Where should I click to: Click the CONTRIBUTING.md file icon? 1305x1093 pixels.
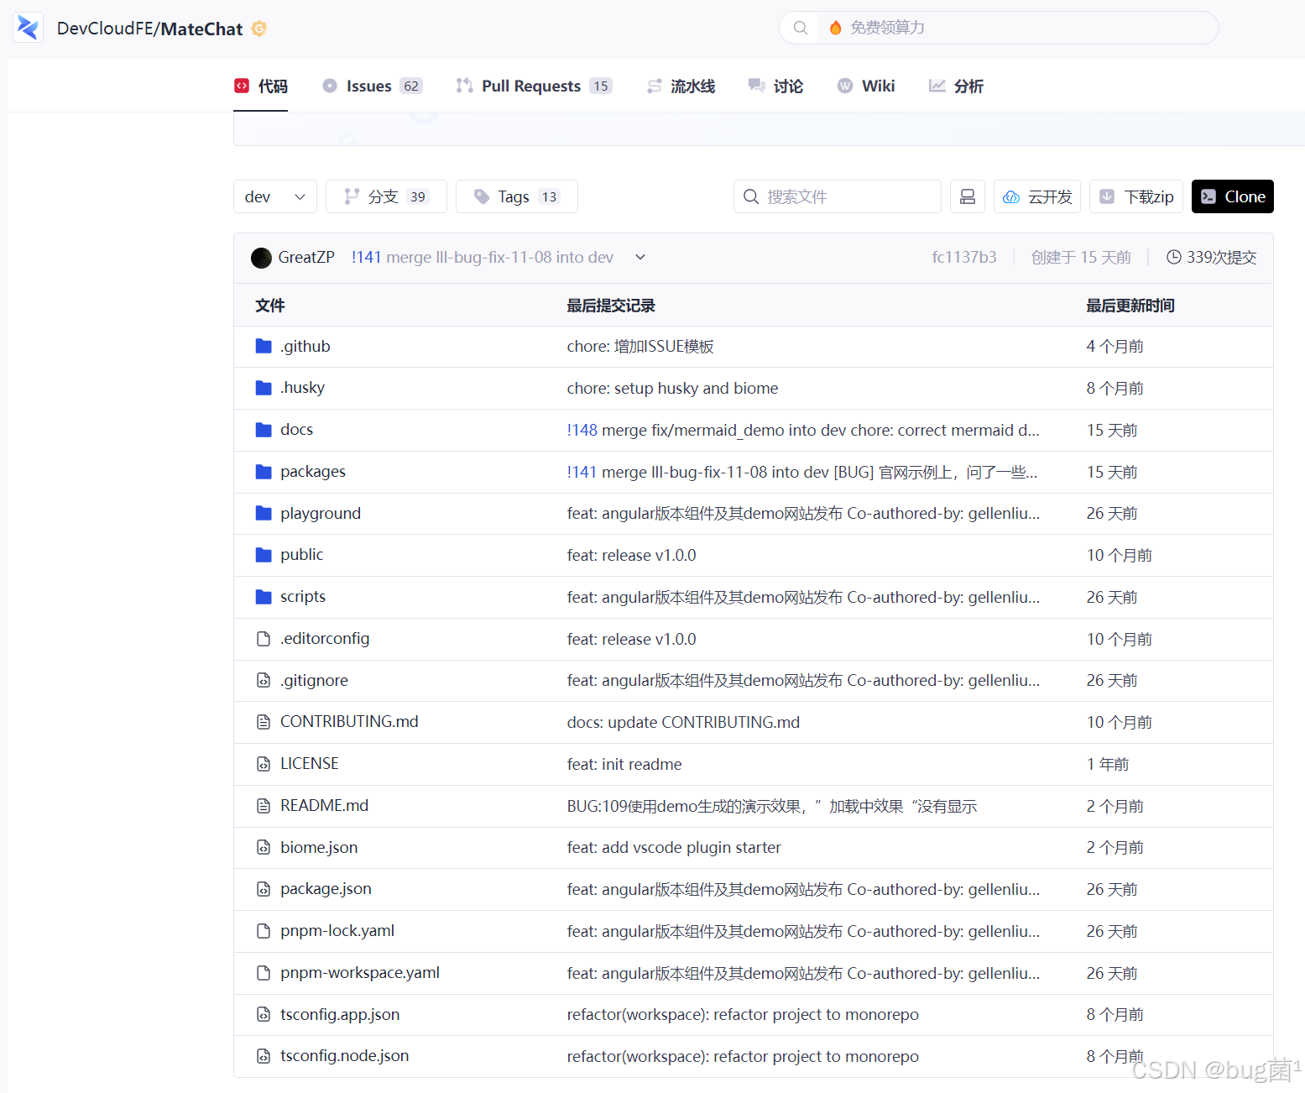click(x=264, y=722)
